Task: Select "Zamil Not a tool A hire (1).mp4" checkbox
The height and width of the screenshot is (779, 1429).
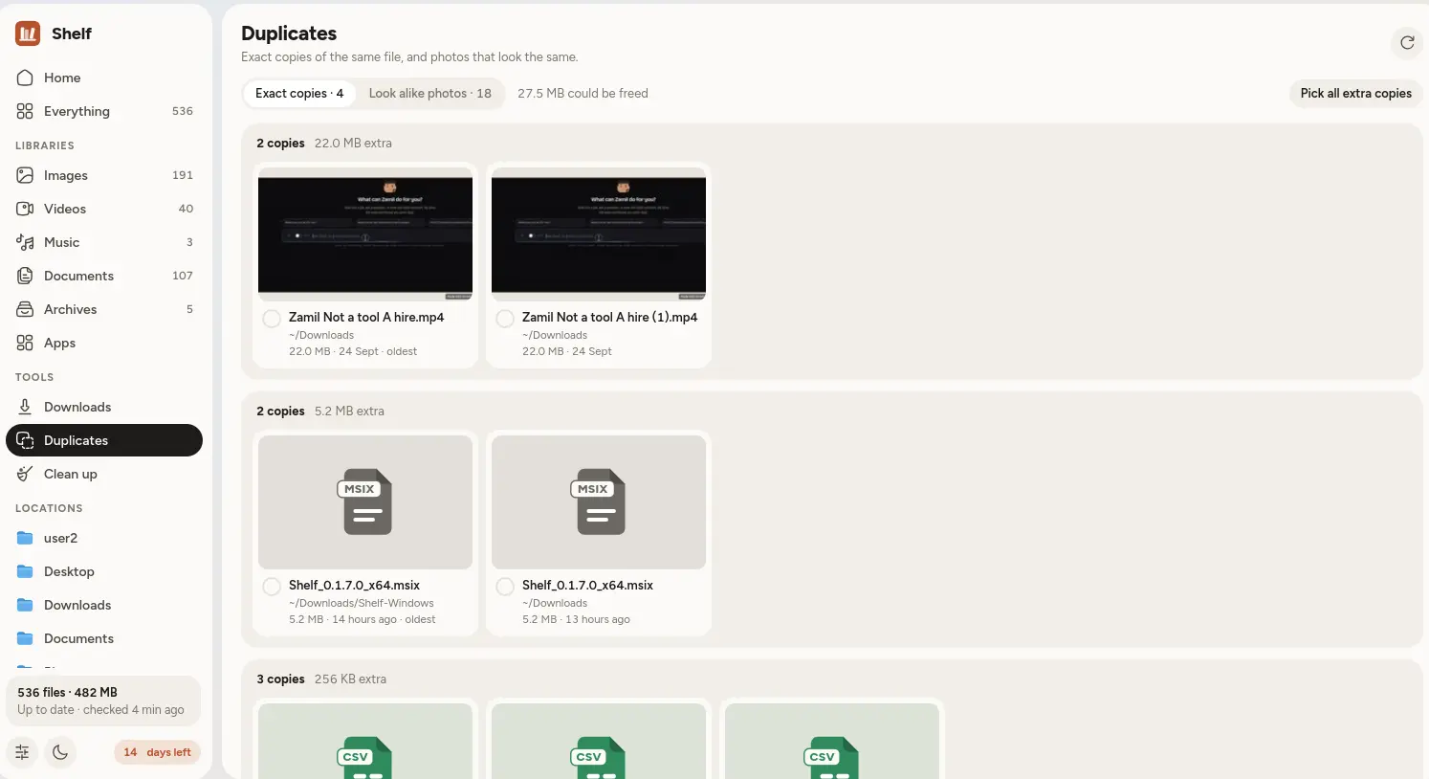Action: point(505,319)
